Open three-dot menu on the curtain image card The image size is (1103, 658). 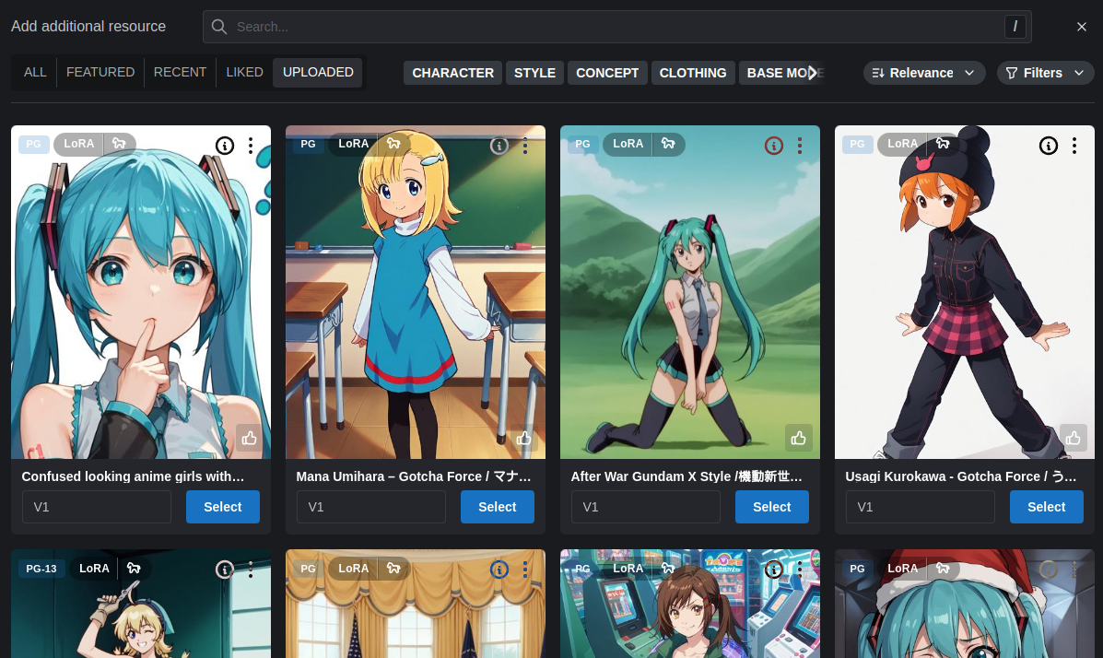point(524,570)
